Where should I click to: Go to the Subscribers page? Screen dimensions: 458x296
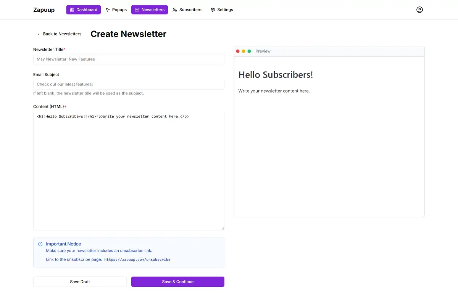coord(187,10)
